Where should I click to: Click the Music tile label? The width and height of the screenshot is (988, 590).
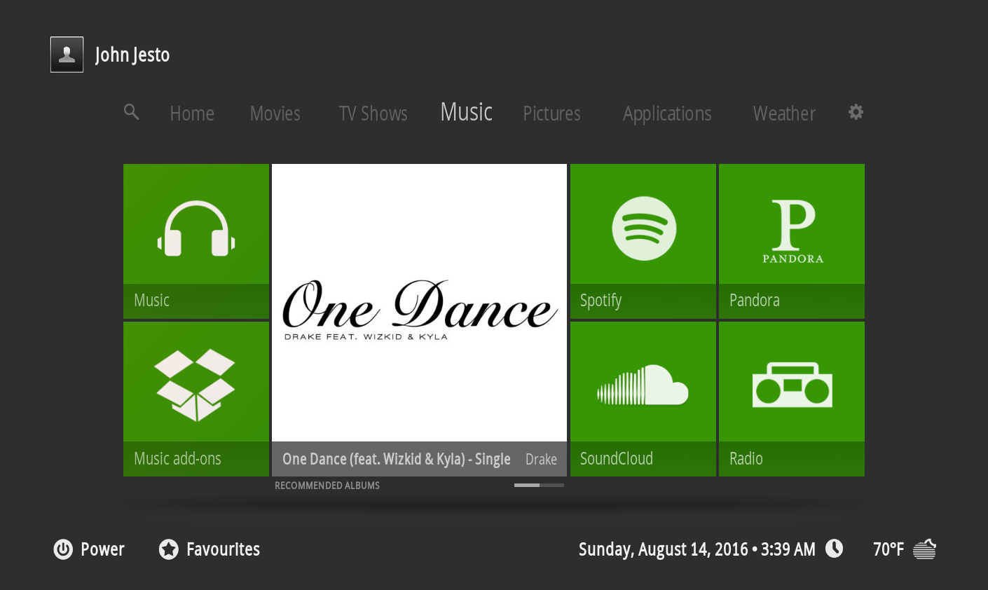pyautogui.click(x=152, y=301)
